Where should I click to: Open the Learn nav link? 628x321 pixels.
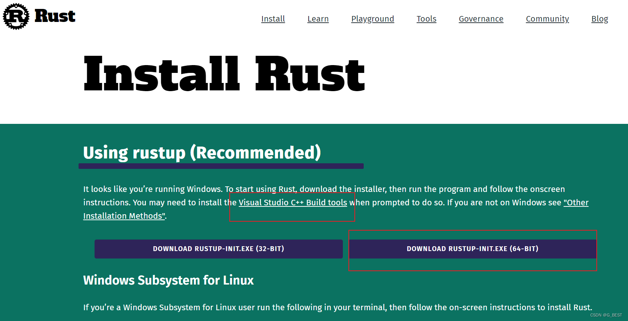318,19
